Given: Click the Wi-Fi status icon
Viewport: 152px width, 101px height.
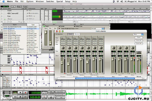Looking at the screenshot, I should (118, 1).
